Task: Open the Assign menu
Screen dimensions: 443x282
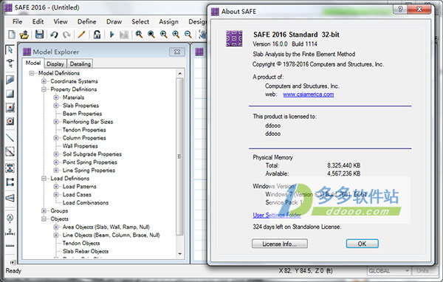Action: tap(168, 21)
